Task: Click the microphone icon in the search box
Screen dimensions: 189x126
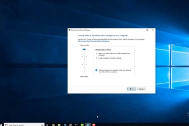Action: [42, 125]
